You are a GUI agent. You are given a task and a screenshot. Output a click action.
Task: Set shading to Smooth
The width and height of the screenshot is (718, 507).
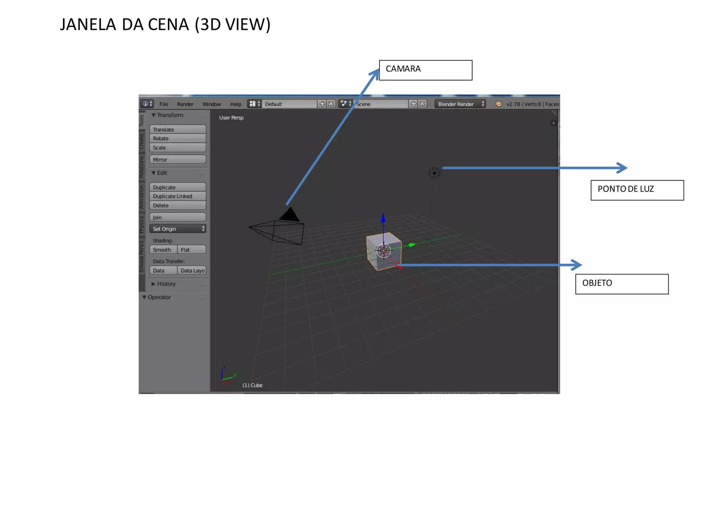pos(163,250)
